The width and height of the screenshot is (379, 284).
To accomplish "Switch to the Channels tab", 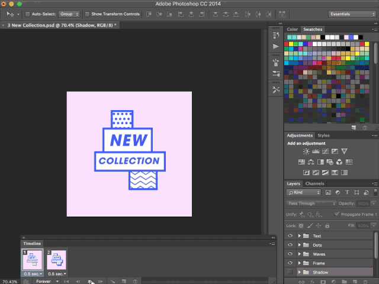I will [x=314, y=183].
